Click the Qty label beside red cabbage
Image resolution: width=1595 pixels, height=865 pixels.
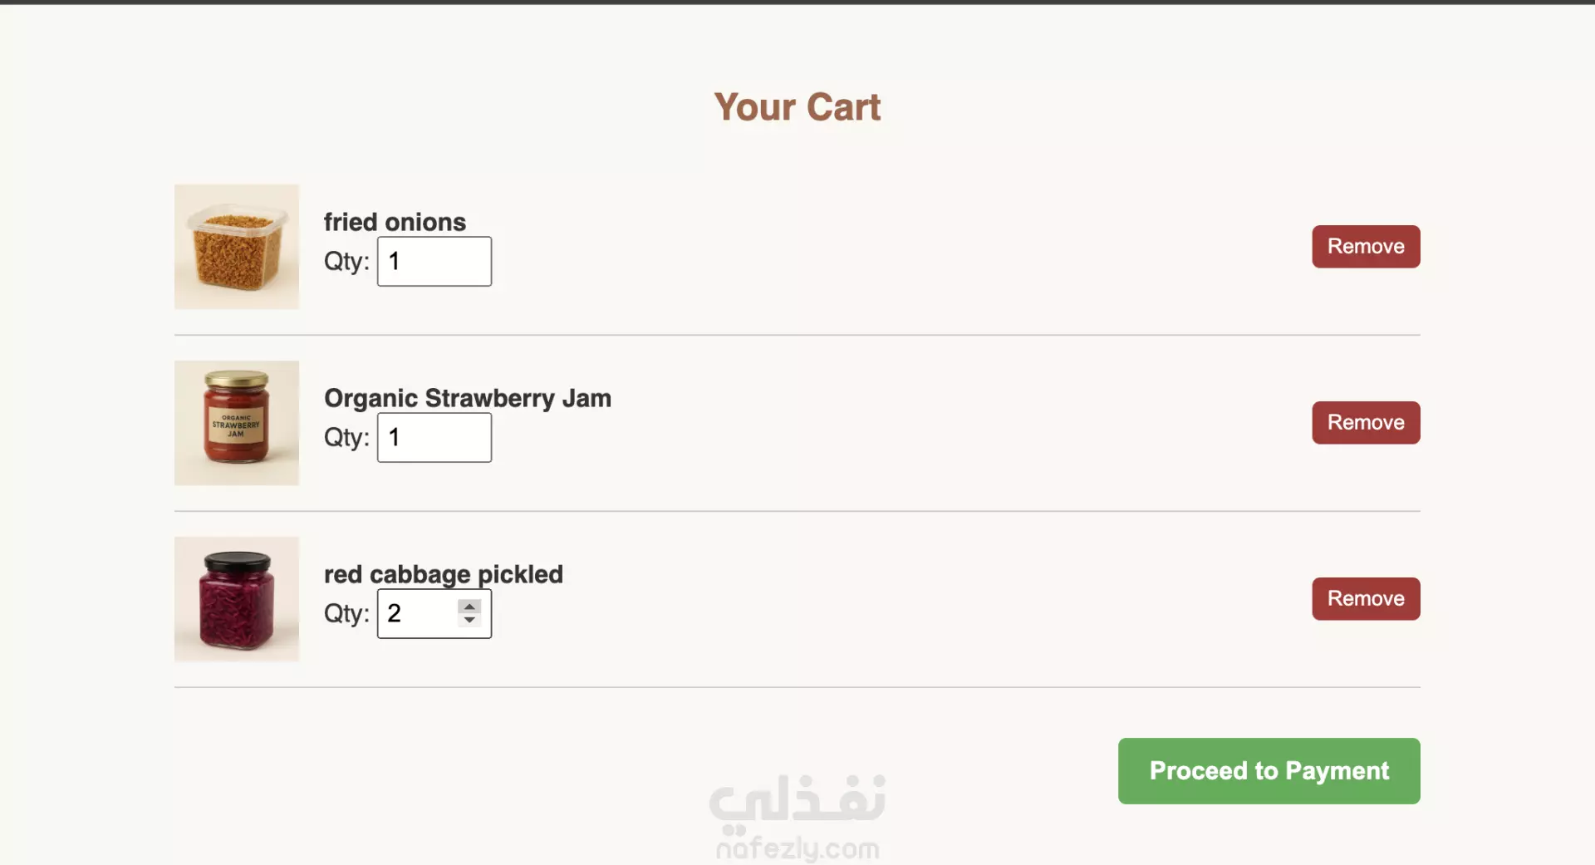click(346, 614)
